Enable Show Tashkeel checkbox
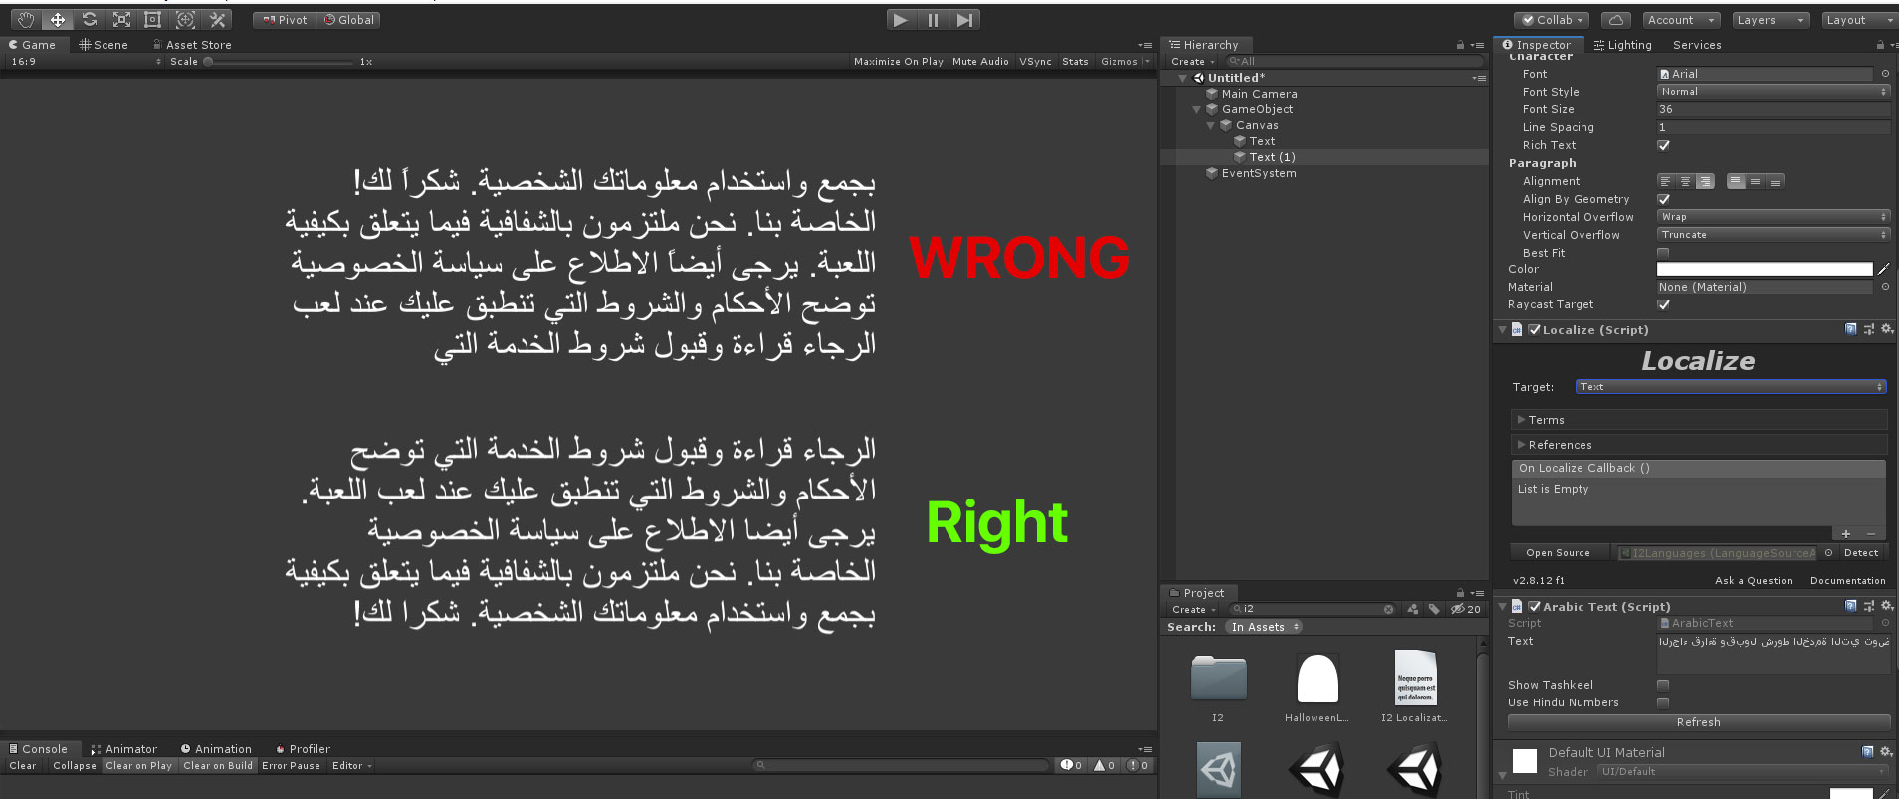 click(1663, 685)
